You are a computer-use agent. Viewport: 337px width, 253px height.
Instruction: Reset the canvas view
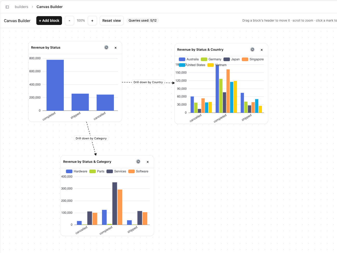pyautogui.click(x=112, y=21)
